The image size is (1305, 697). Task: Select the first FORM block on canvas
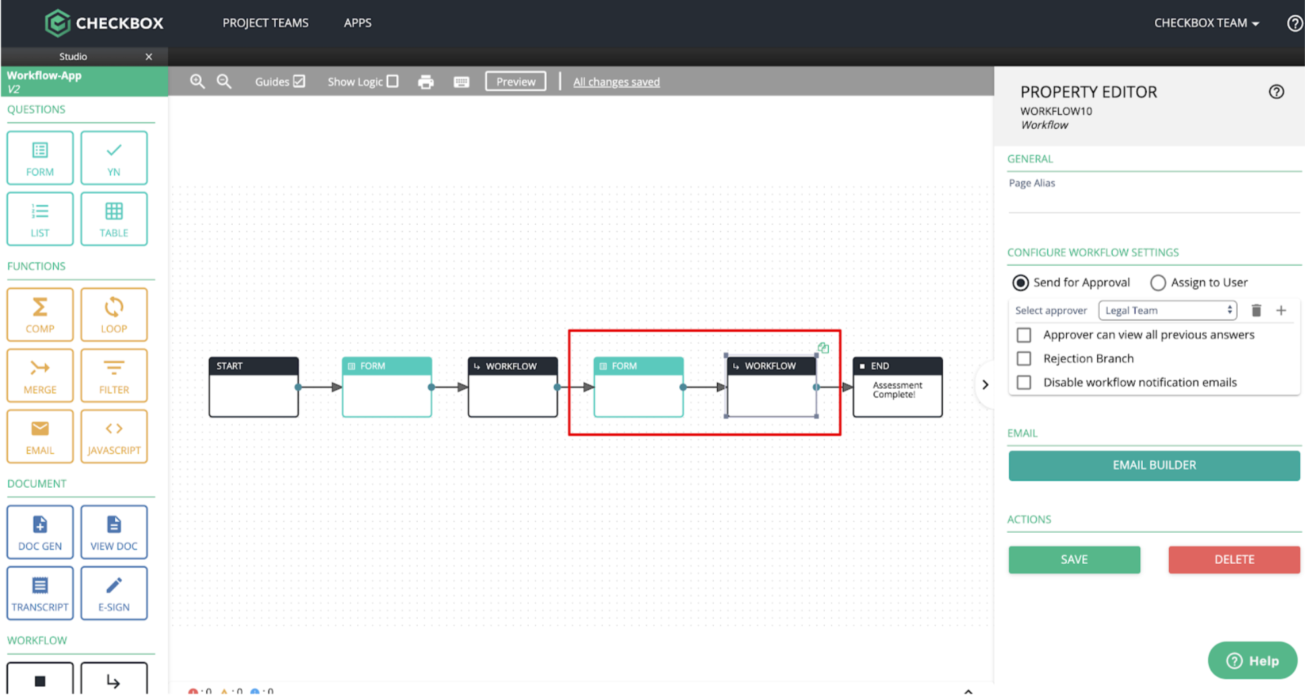tap(387, 387)
